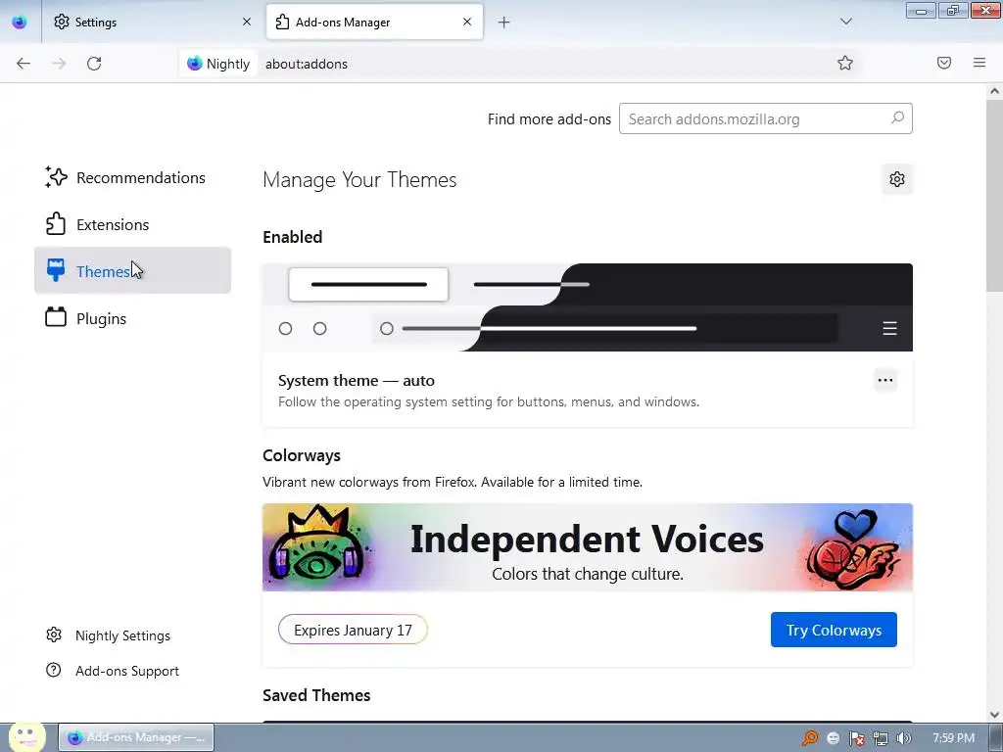Click System theme — auto title
This screenshot has height=752, width=1003.
[x=357, y=381]
